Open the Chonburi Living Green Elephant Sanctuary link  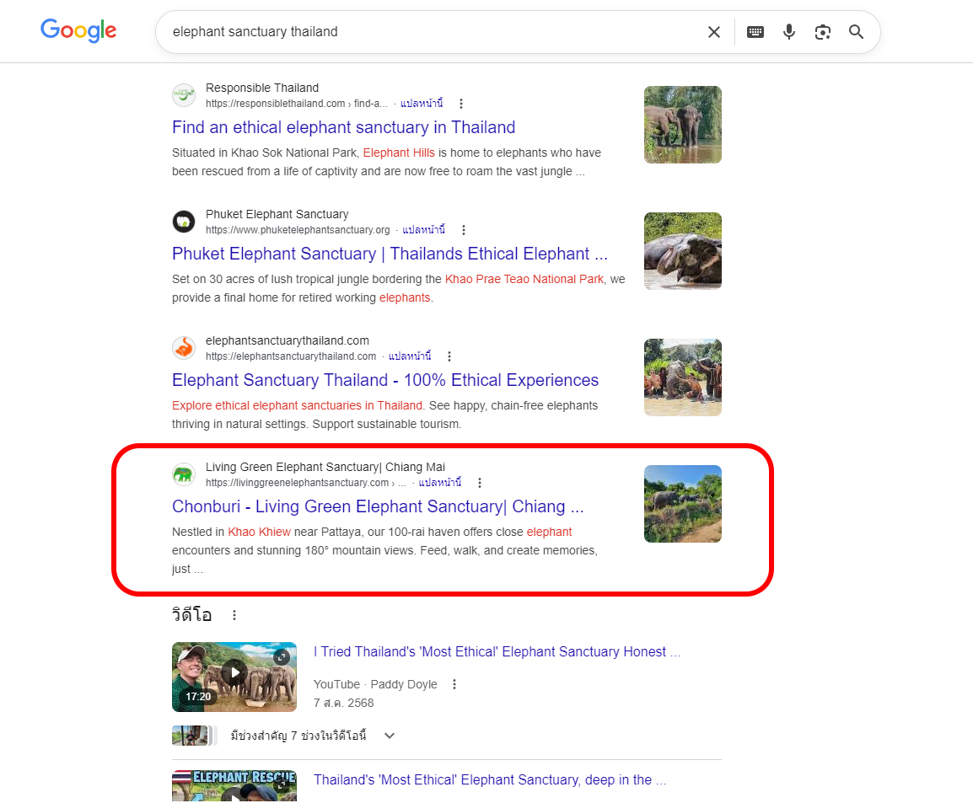click(378, 506)
